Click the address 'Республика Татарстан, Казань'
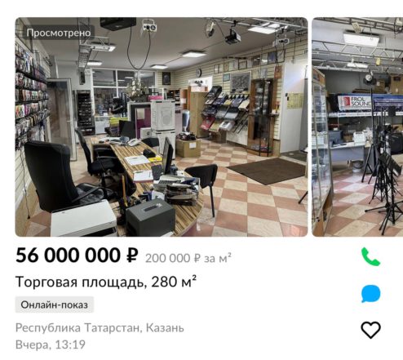The height and width of the screenshot is (360, 403). click(x=100, y=328)
